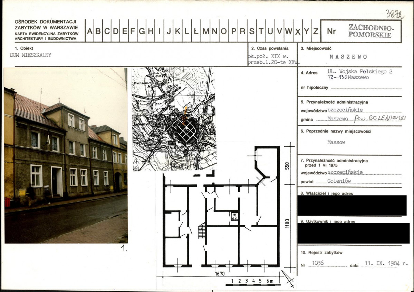414x292 pixels.
Task: Click the register number 1036
Action: click(318, 263)
